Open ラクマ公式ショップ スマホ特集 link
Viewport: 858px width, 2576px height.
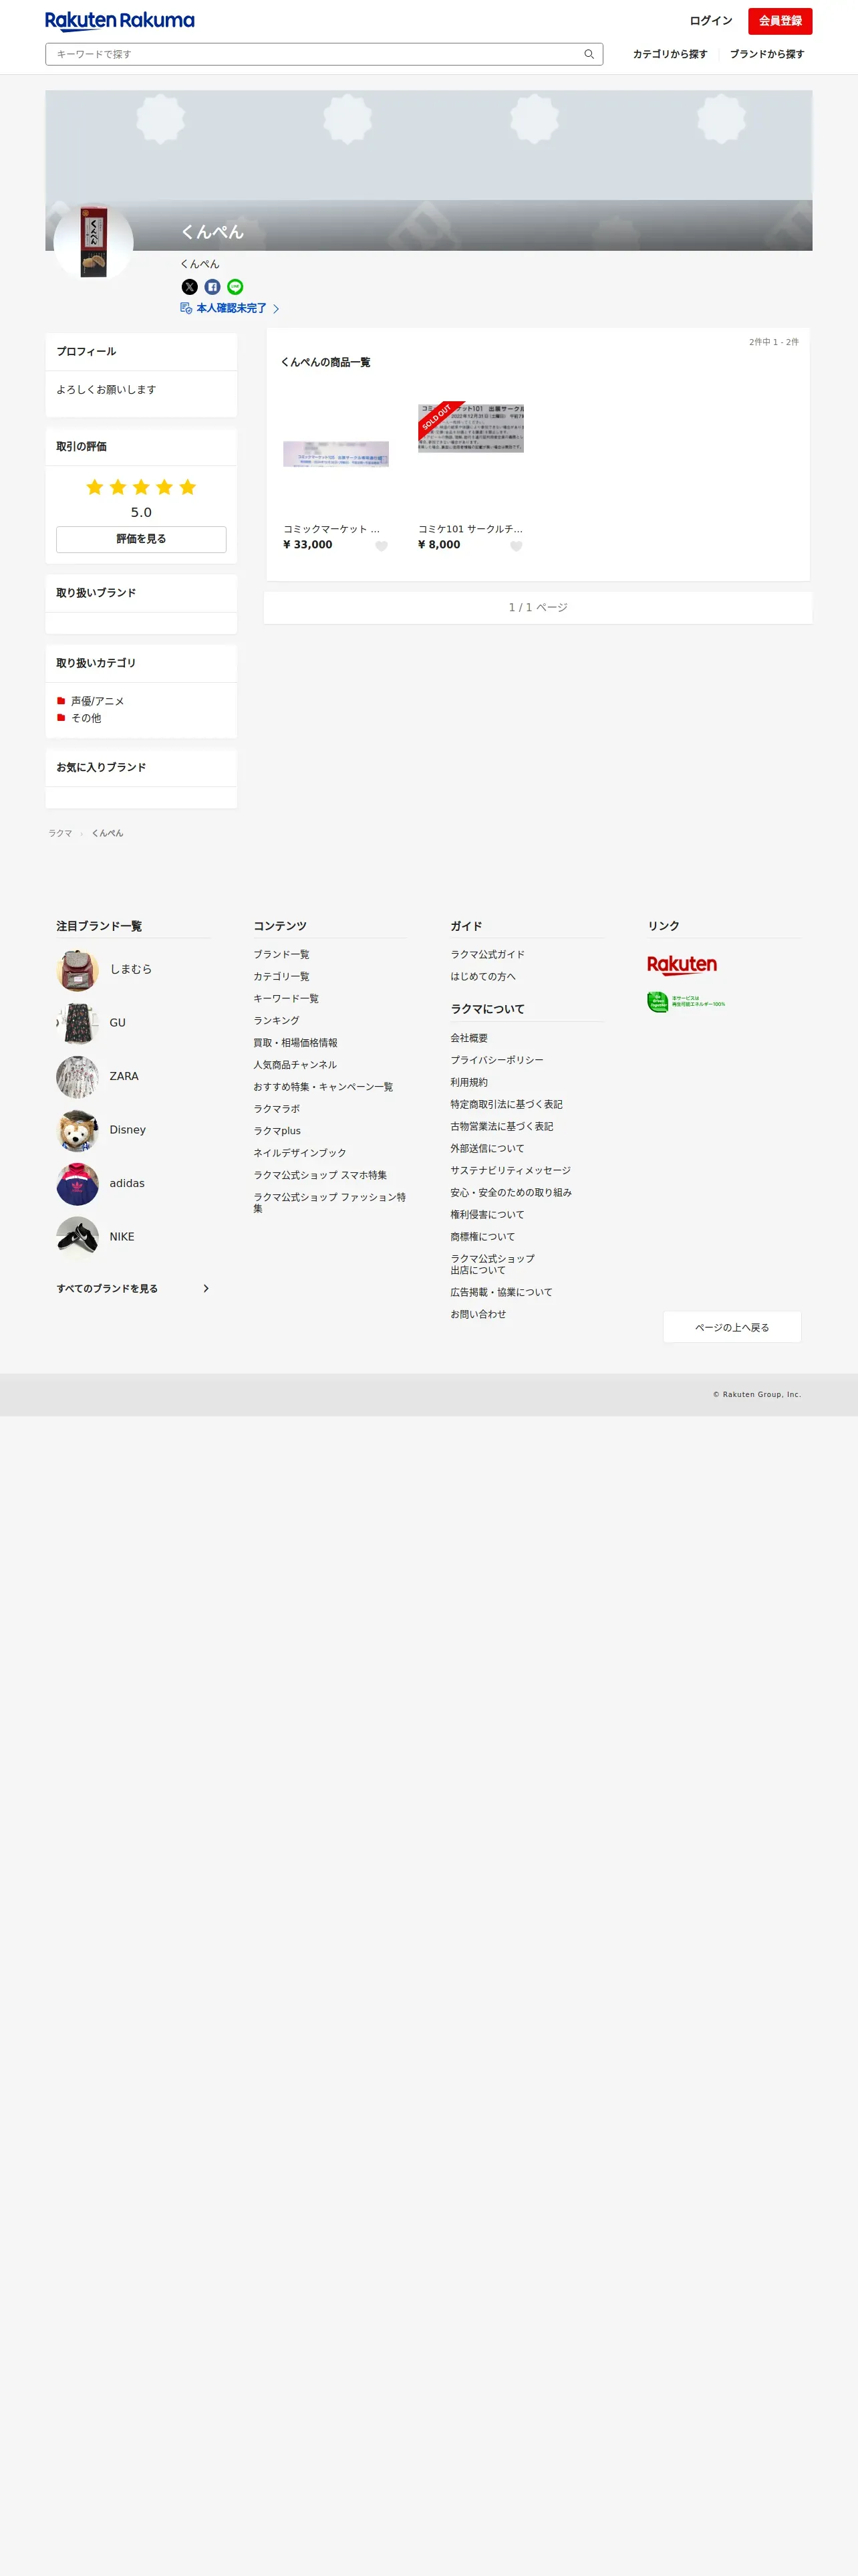click(319, 1174)
